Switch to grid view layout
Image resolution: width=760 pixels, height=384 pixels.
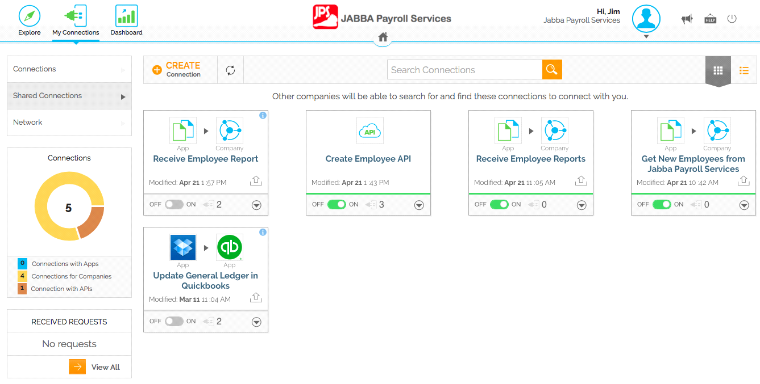point(718,70)
